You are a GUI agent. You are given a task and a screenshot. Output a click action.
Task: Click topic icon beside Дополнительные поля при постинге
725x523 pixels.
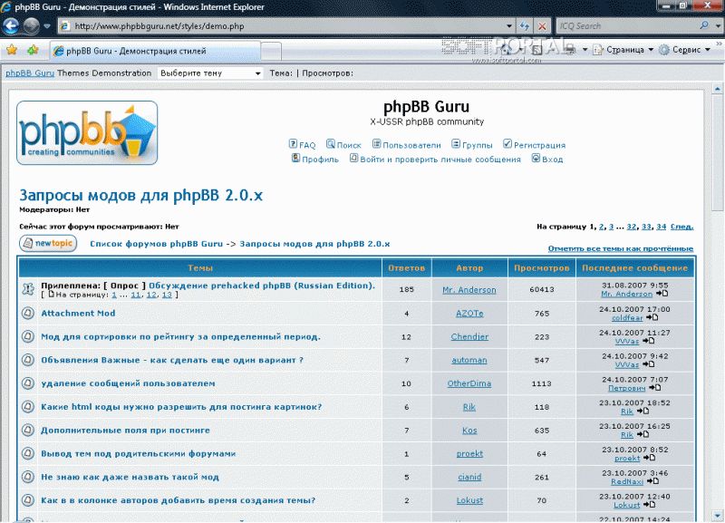coord(28,430)
